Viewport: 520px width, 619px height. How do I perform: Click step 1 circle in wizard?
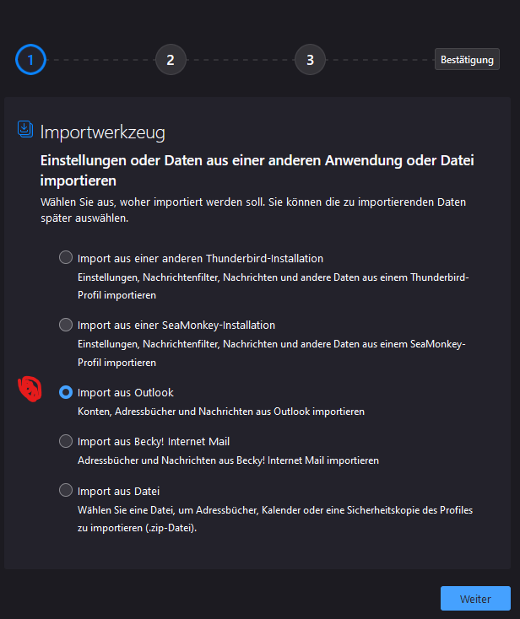30,60
